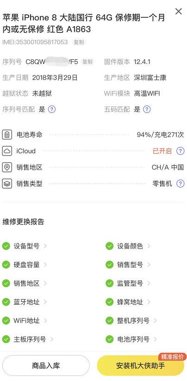The height and width of the screenshot is (381, 187).
Task: Copy the IMEI number
Action: pos(79,42)
